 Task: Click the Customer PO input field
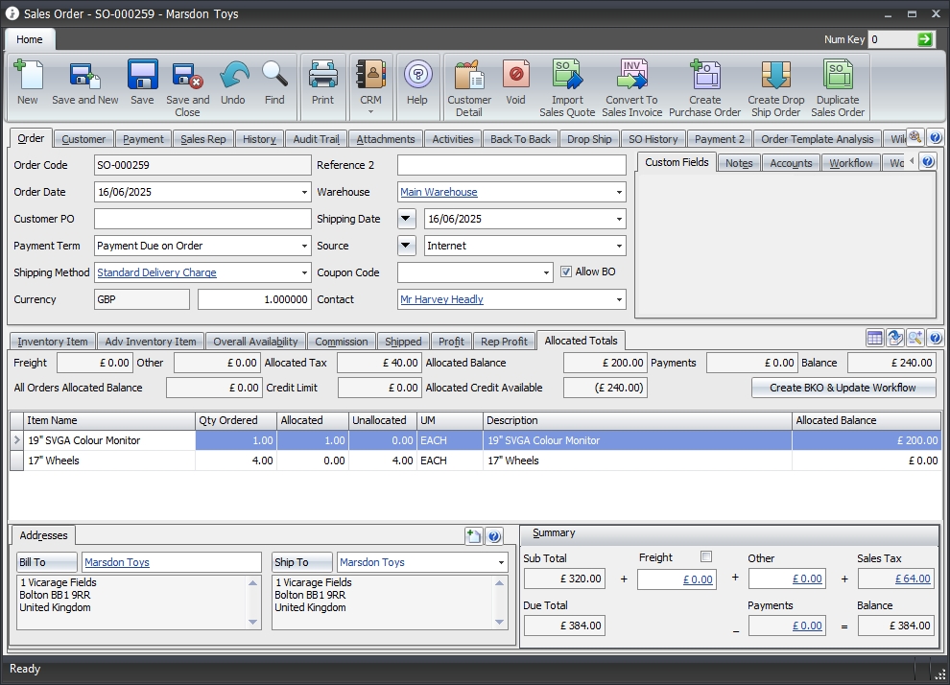click(x=202, y=219)
